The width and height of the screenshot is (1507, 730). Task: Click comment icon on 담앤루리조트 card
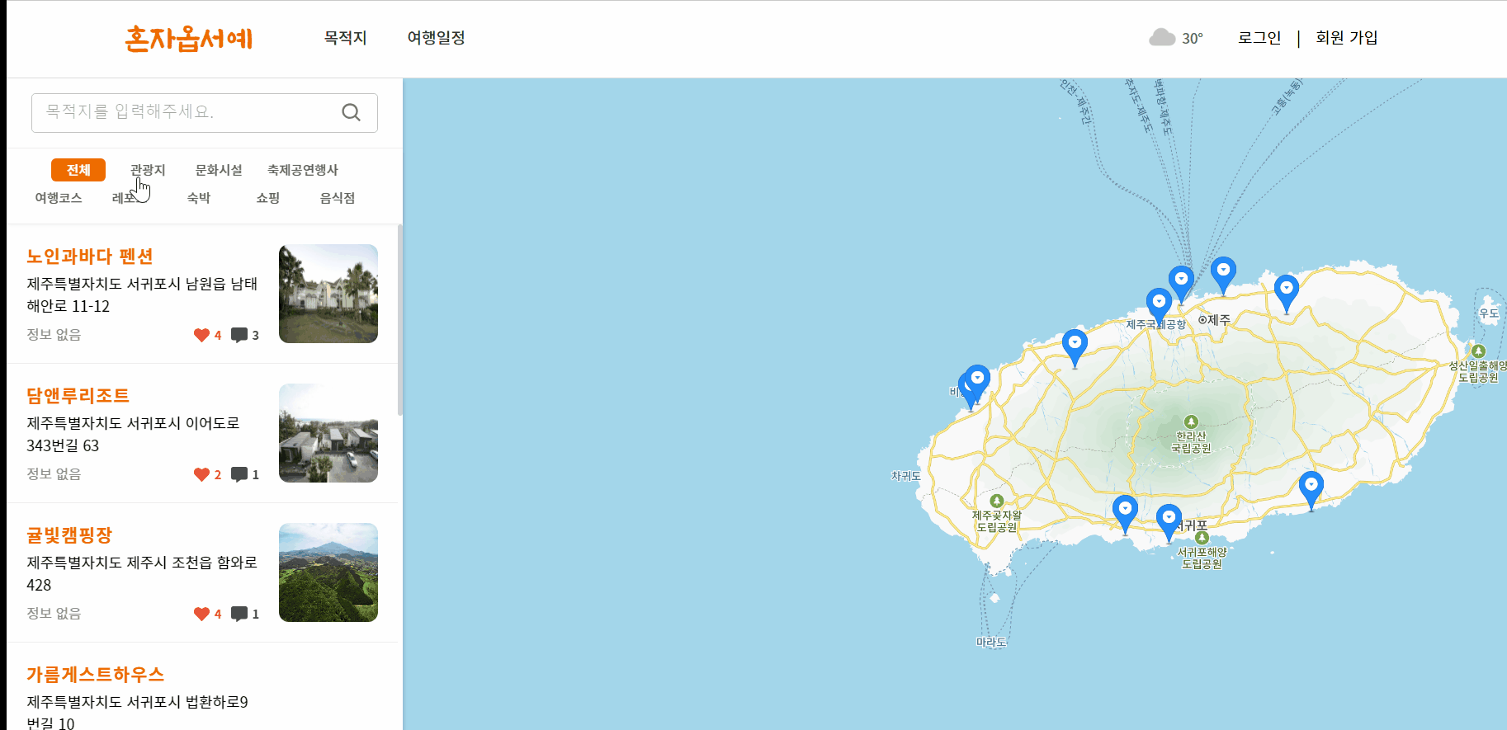point(239,474)
